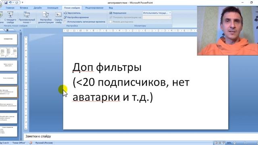Restore down the PowerPoint window
This screenshot has height=145, width=258.
point(252,2)
